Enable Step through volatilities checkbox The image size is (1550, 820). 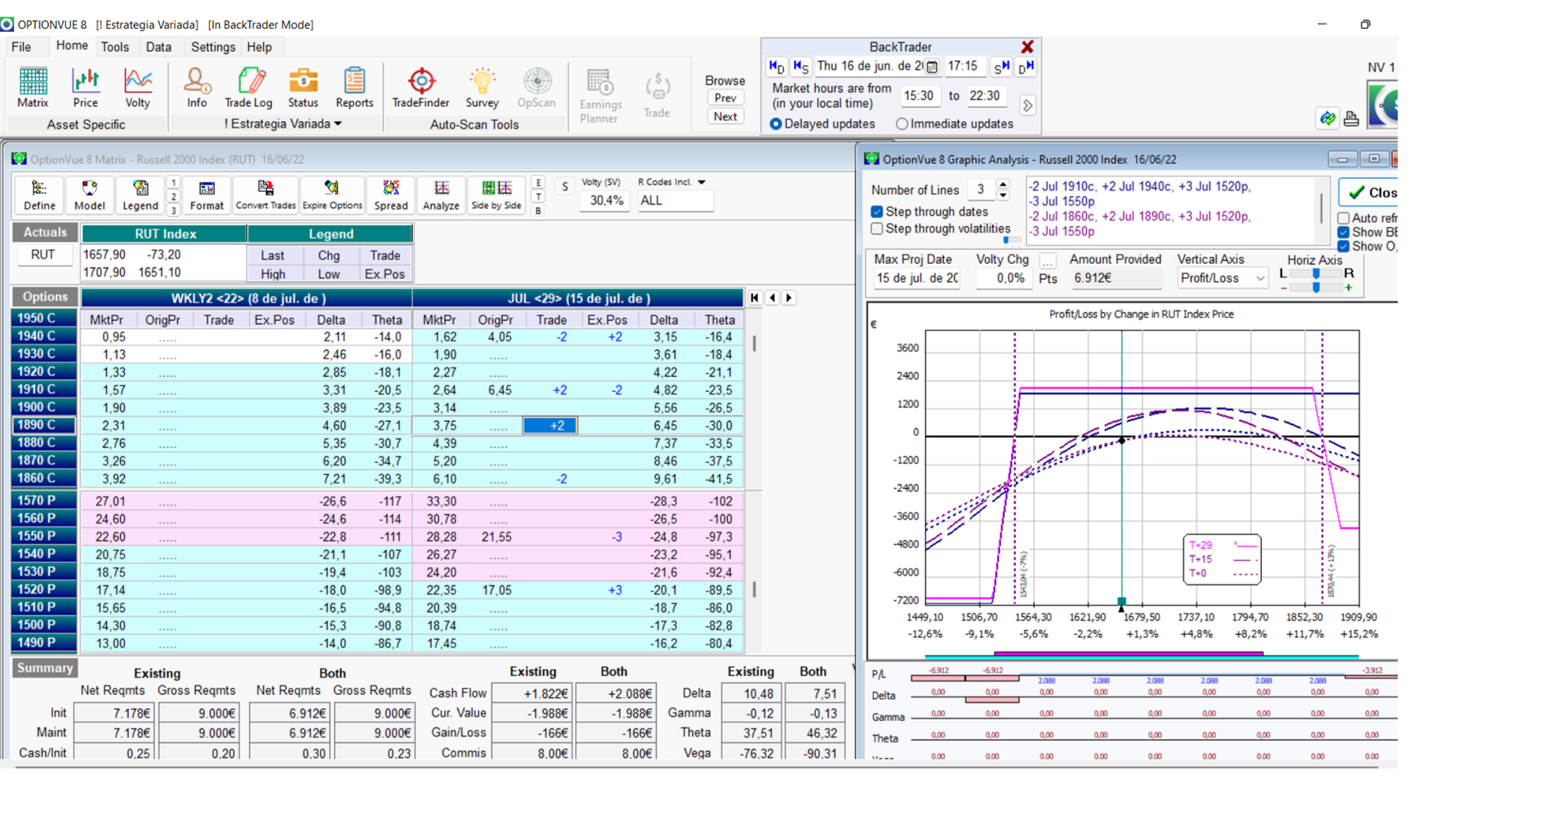tap(877, 229)
